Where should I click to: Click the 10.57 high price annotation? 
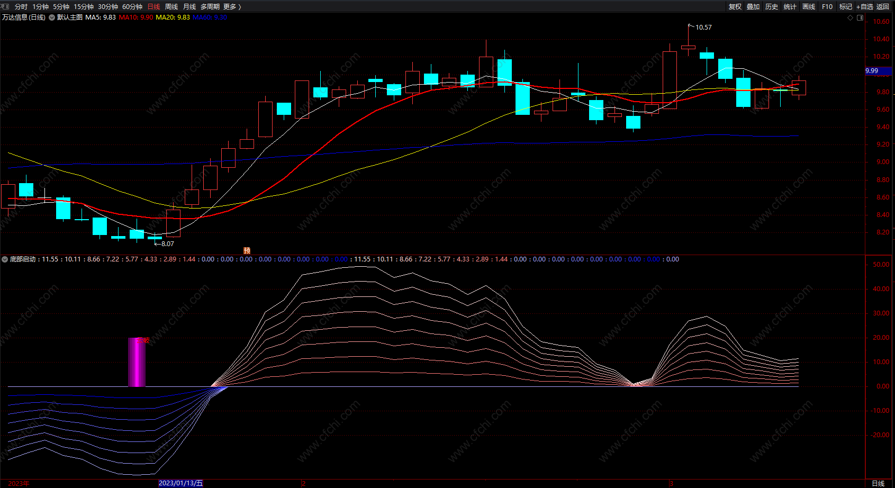coord(703,27)
